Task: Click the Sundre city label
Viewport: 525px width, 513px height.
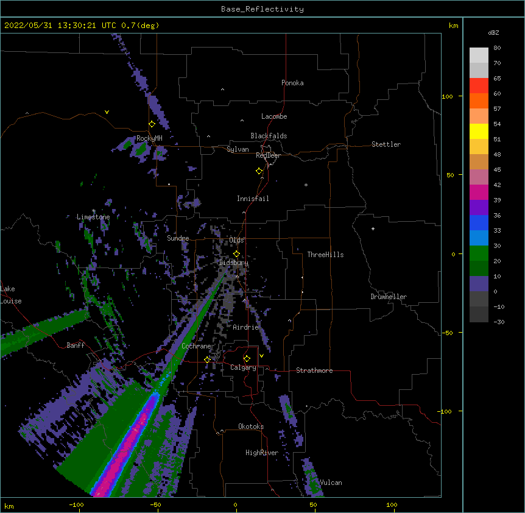Action: coord(178,238)
